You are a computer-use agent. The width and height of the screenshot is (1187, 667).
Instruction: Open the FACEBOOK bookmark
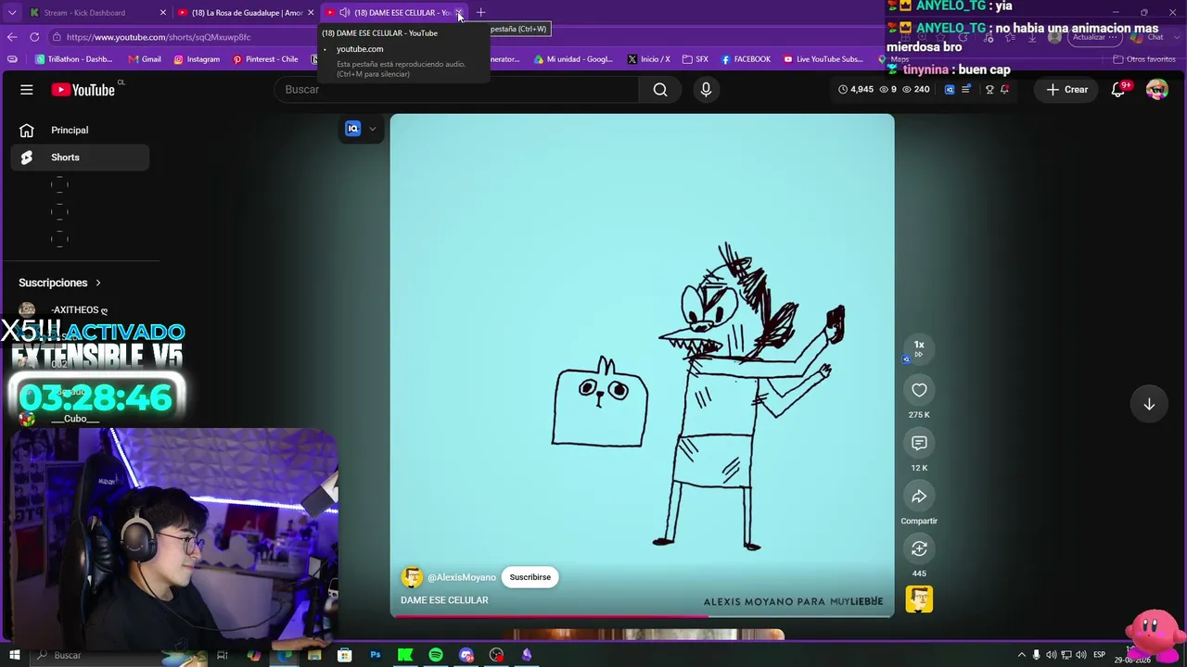click(x=746, y=59)
